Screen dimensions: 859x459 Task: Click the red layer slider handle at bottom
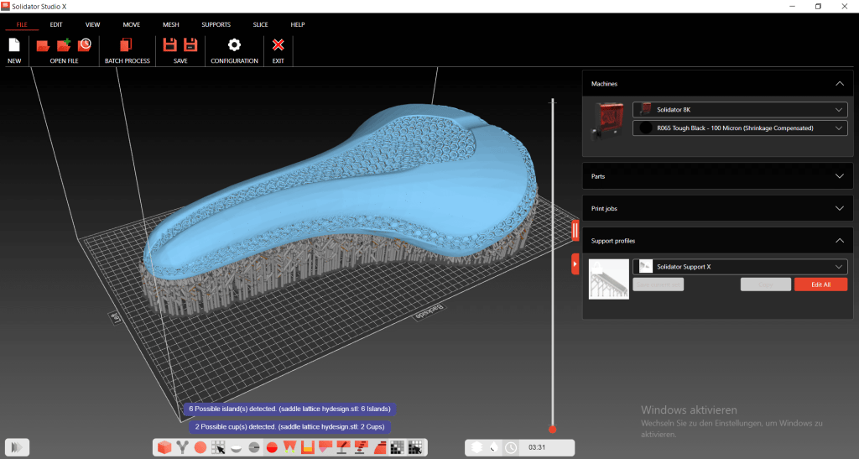click(552, 430)
